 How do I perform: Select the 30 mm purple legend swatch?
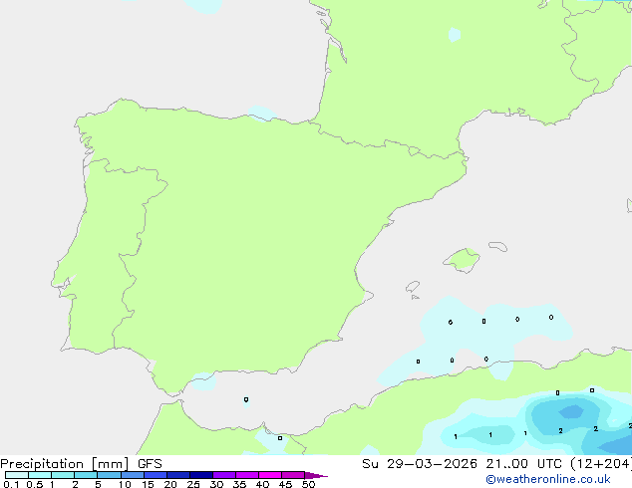coord(224,475)
